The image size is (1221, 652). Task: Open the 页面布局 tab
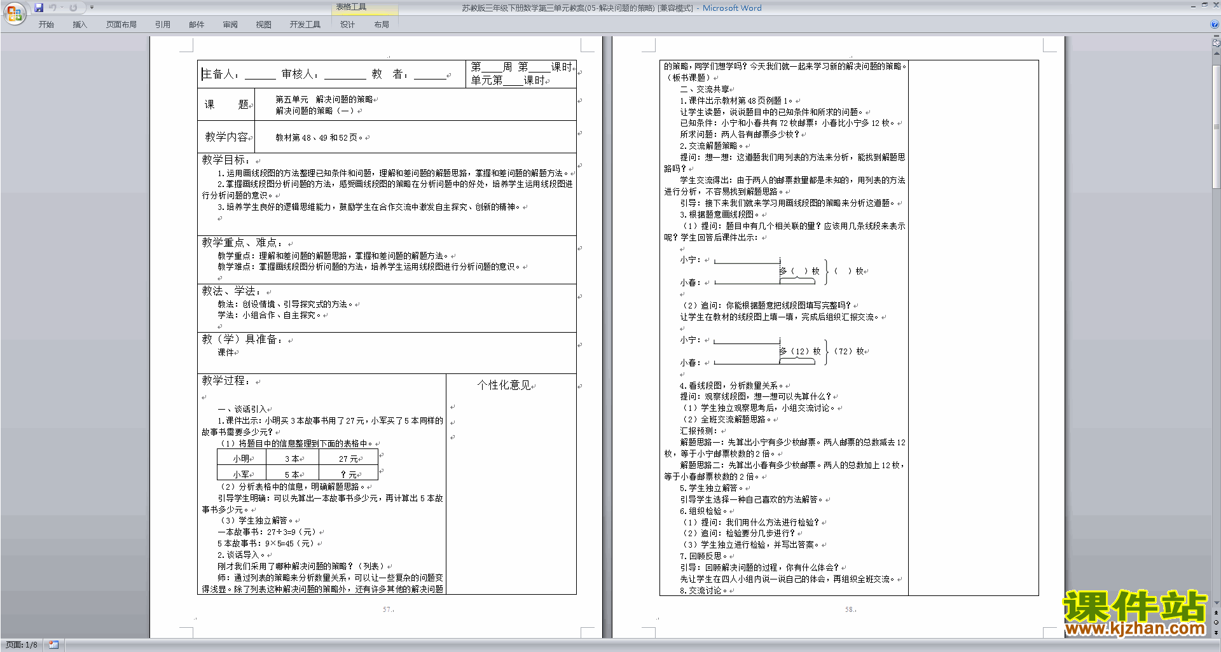point(121,25)
